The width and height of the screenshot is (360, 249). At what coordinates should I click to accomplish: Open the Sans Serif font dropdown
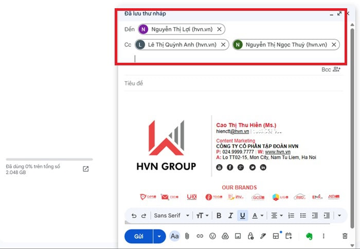tap(171, 216)
